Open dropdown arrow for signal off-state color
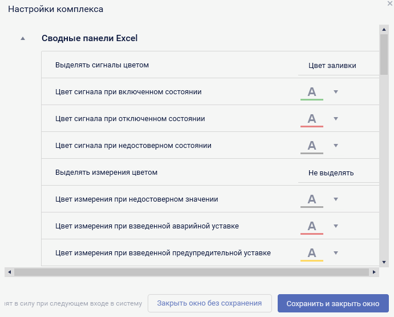This screenshot has width=394, height=317. [x=336, y=119]
